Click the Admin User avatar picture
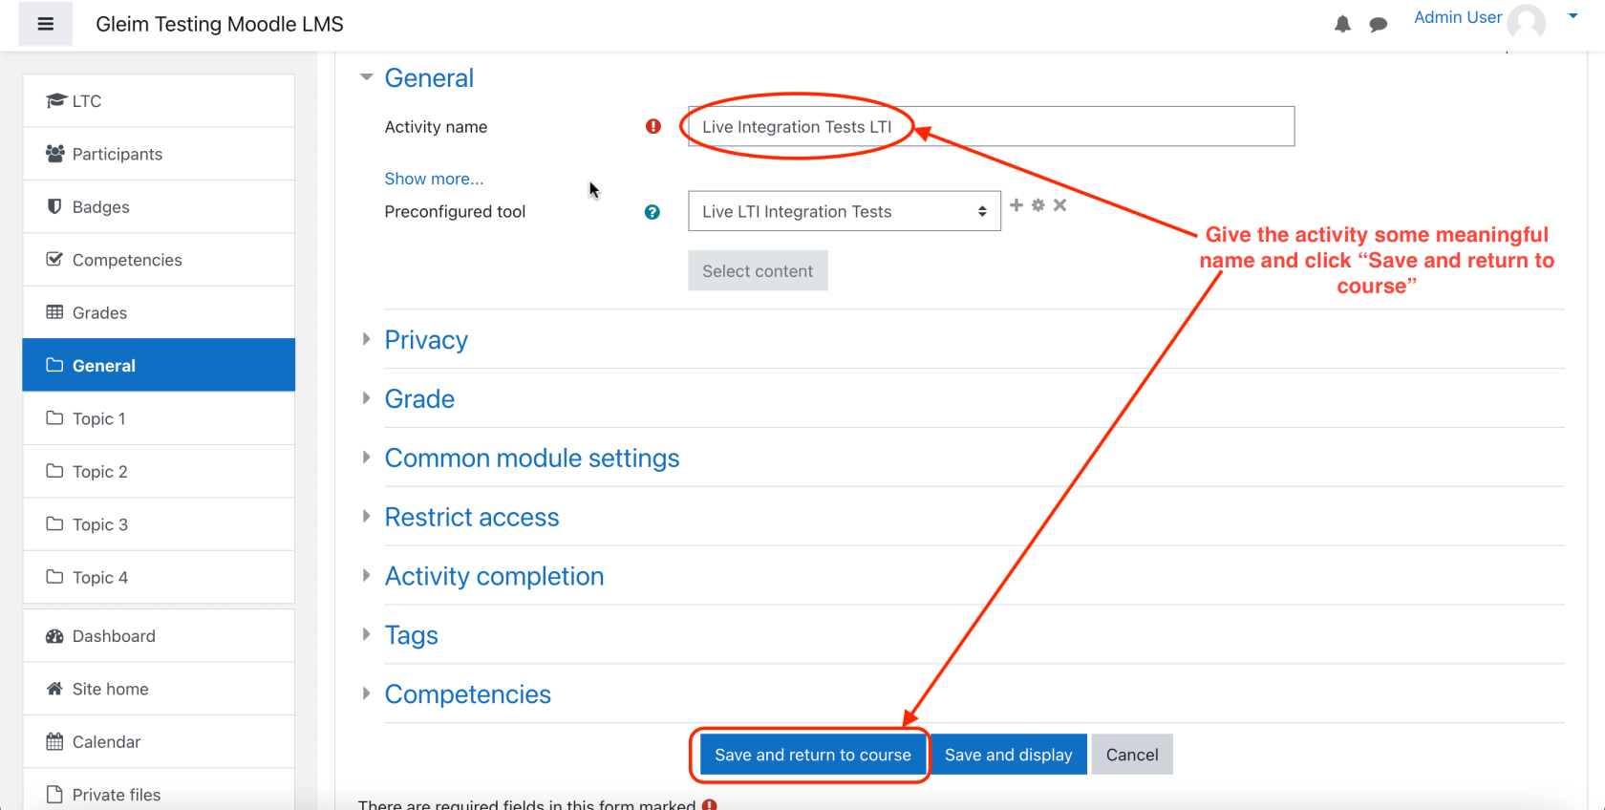Viewport: 1605px width, 810px height. click(1527, 22)
